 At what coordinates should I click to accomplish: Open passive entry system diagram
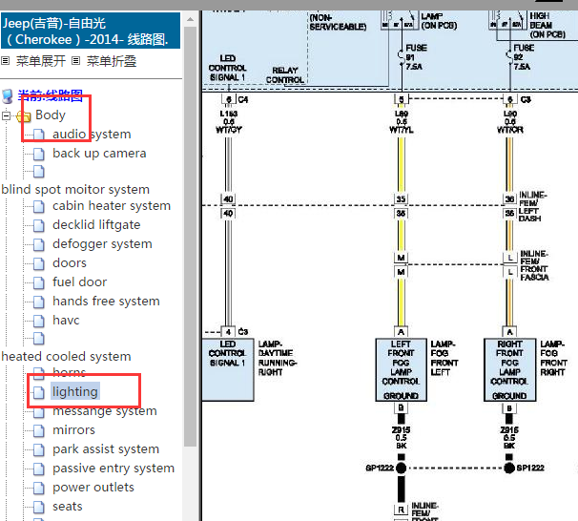(114, 469)
